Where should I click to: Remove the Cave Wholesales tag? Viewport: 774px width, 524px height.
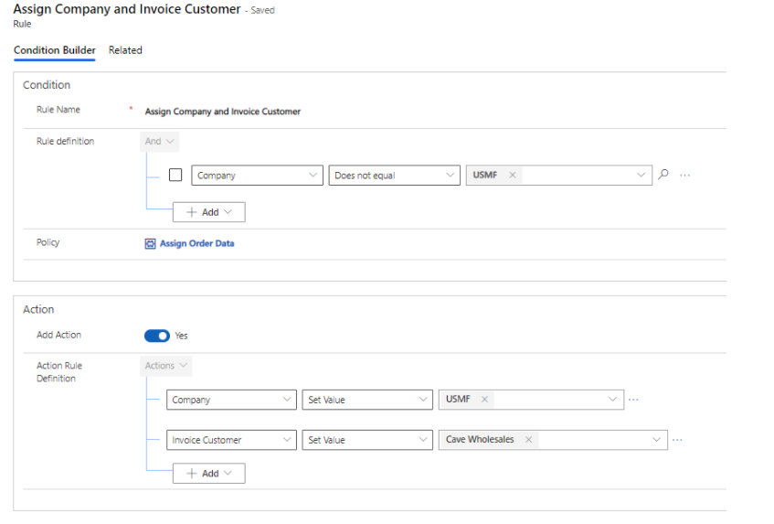tap(529, 440)
